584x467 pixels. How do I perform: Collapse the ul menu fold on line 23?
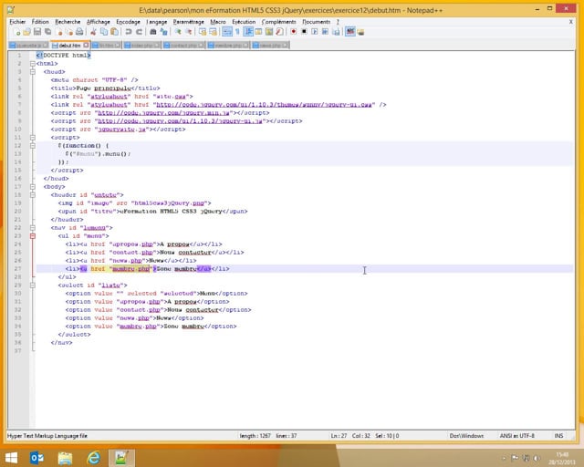[33, 235]
